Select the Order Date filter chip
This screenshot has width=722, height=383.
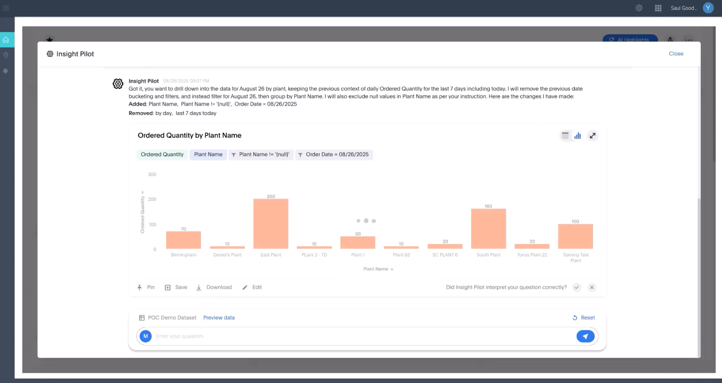point(334,155)
